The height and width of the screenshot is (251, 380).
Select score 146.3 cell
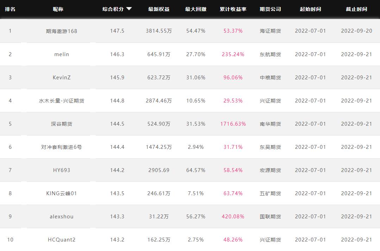[x=117, y=54]
